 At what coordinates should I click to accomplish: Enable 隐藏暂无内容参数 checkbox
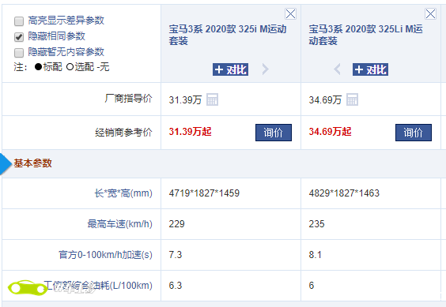click(19, 53)
